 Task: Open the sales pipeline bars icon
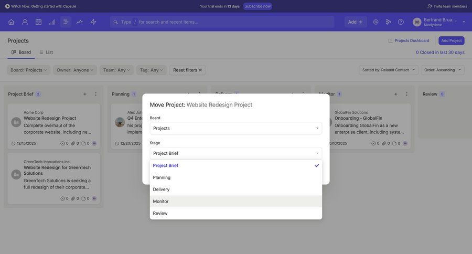52,22
